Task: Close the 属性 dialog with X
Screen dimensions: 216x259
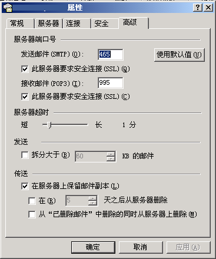Action: [x=208, y=8]
